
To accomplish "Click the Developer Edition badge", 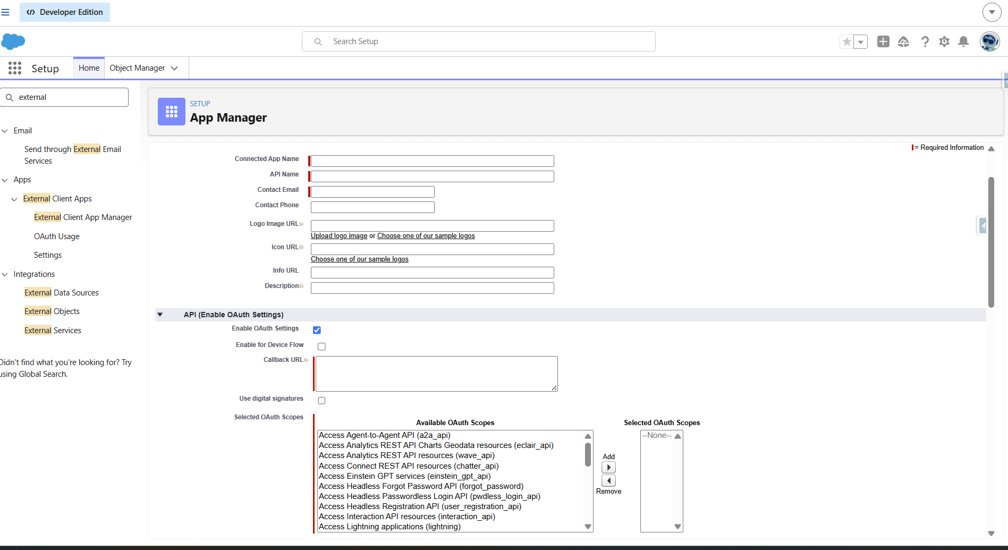I will [65, 12].
